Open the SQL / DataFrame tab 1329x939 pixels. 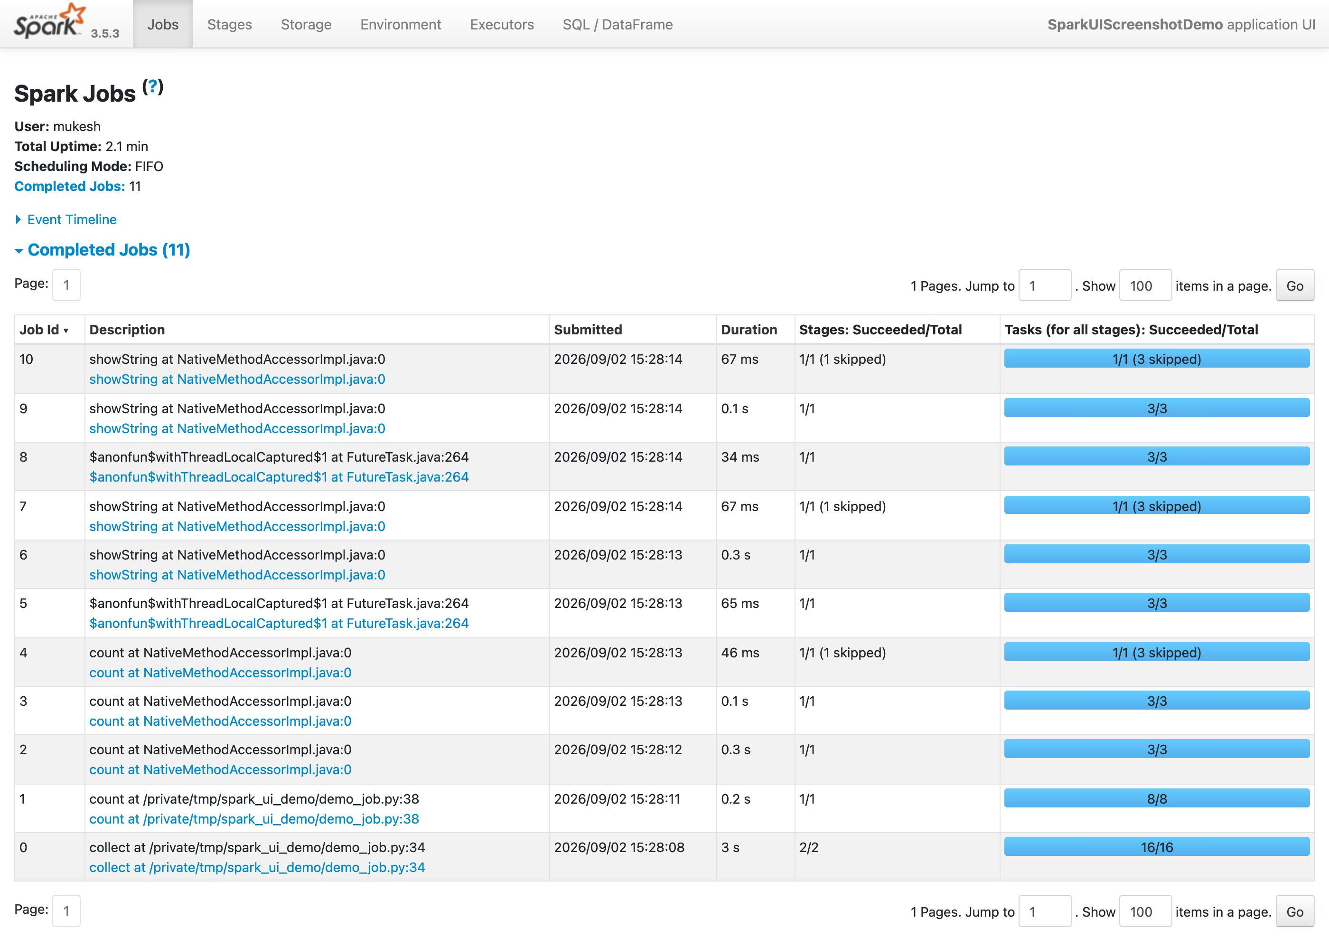tap(618, 24)
